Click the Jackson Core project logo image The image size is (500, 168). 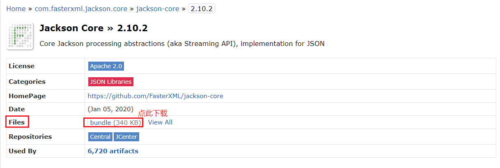pyautogui.click(x=21, y=37)
